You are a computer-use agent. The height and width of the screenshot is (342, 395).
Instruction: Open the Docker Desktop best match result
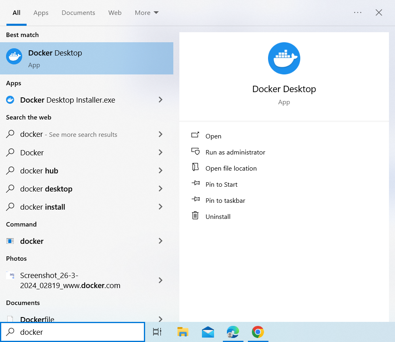pos(87,58)
